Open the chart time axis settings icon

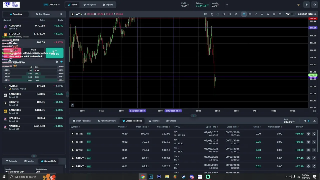click(314, 111)
